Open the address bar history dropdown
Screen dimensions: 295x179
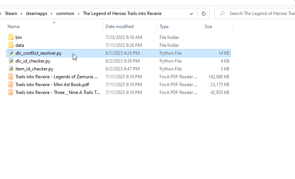[191, 13]
